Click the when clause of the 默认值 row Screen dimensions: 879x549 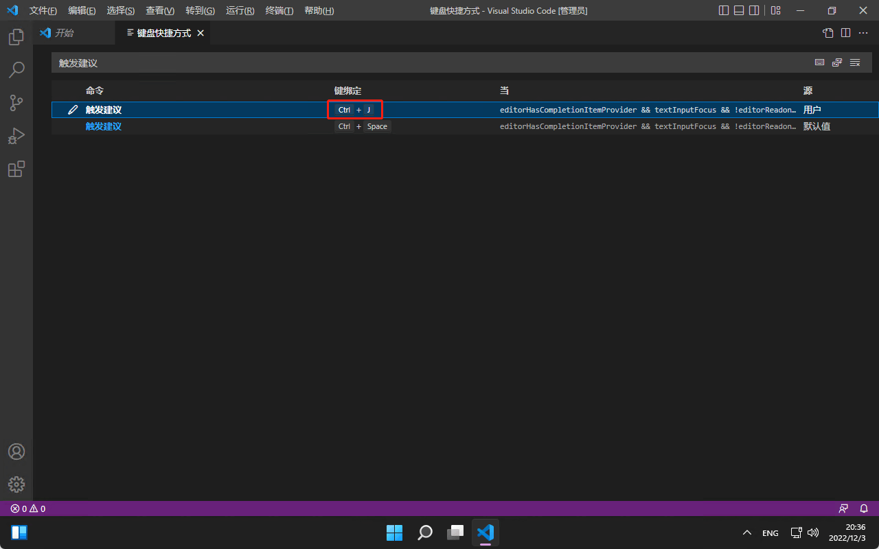click(648, 126)
